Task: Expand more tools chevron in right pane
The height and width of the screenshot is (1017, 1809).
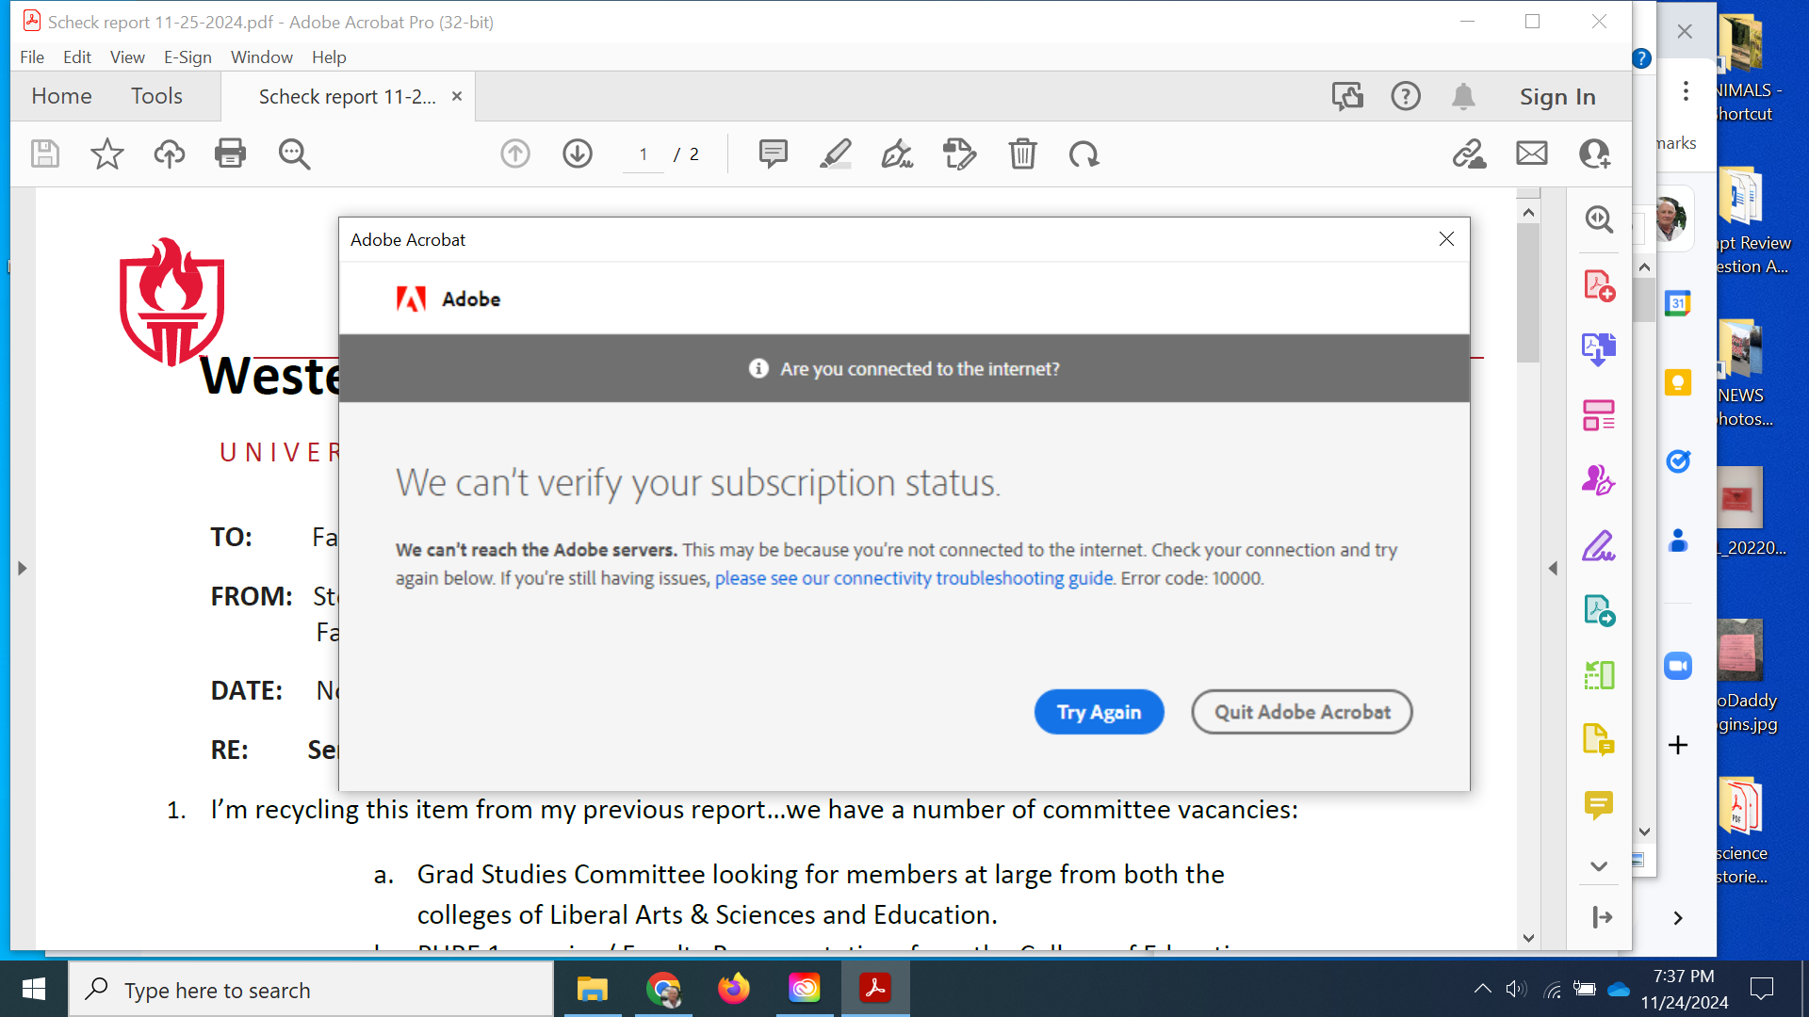Action: click(1599, 866)
